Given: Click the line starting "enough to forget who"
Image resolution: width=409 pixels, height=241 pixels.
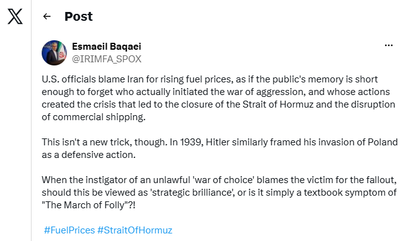Looking at the screenshot, I should point(216,92).
